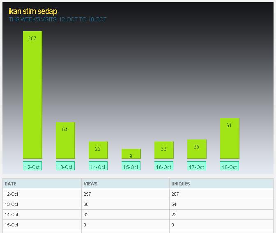Click the DATE column header
This screenshot has height=233, width=276.
click(x=42, y=184)
